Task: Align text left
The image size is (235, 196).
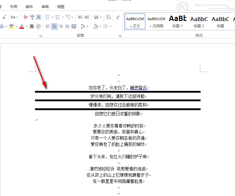Action: pyautogui.click(x=48, y=26)
